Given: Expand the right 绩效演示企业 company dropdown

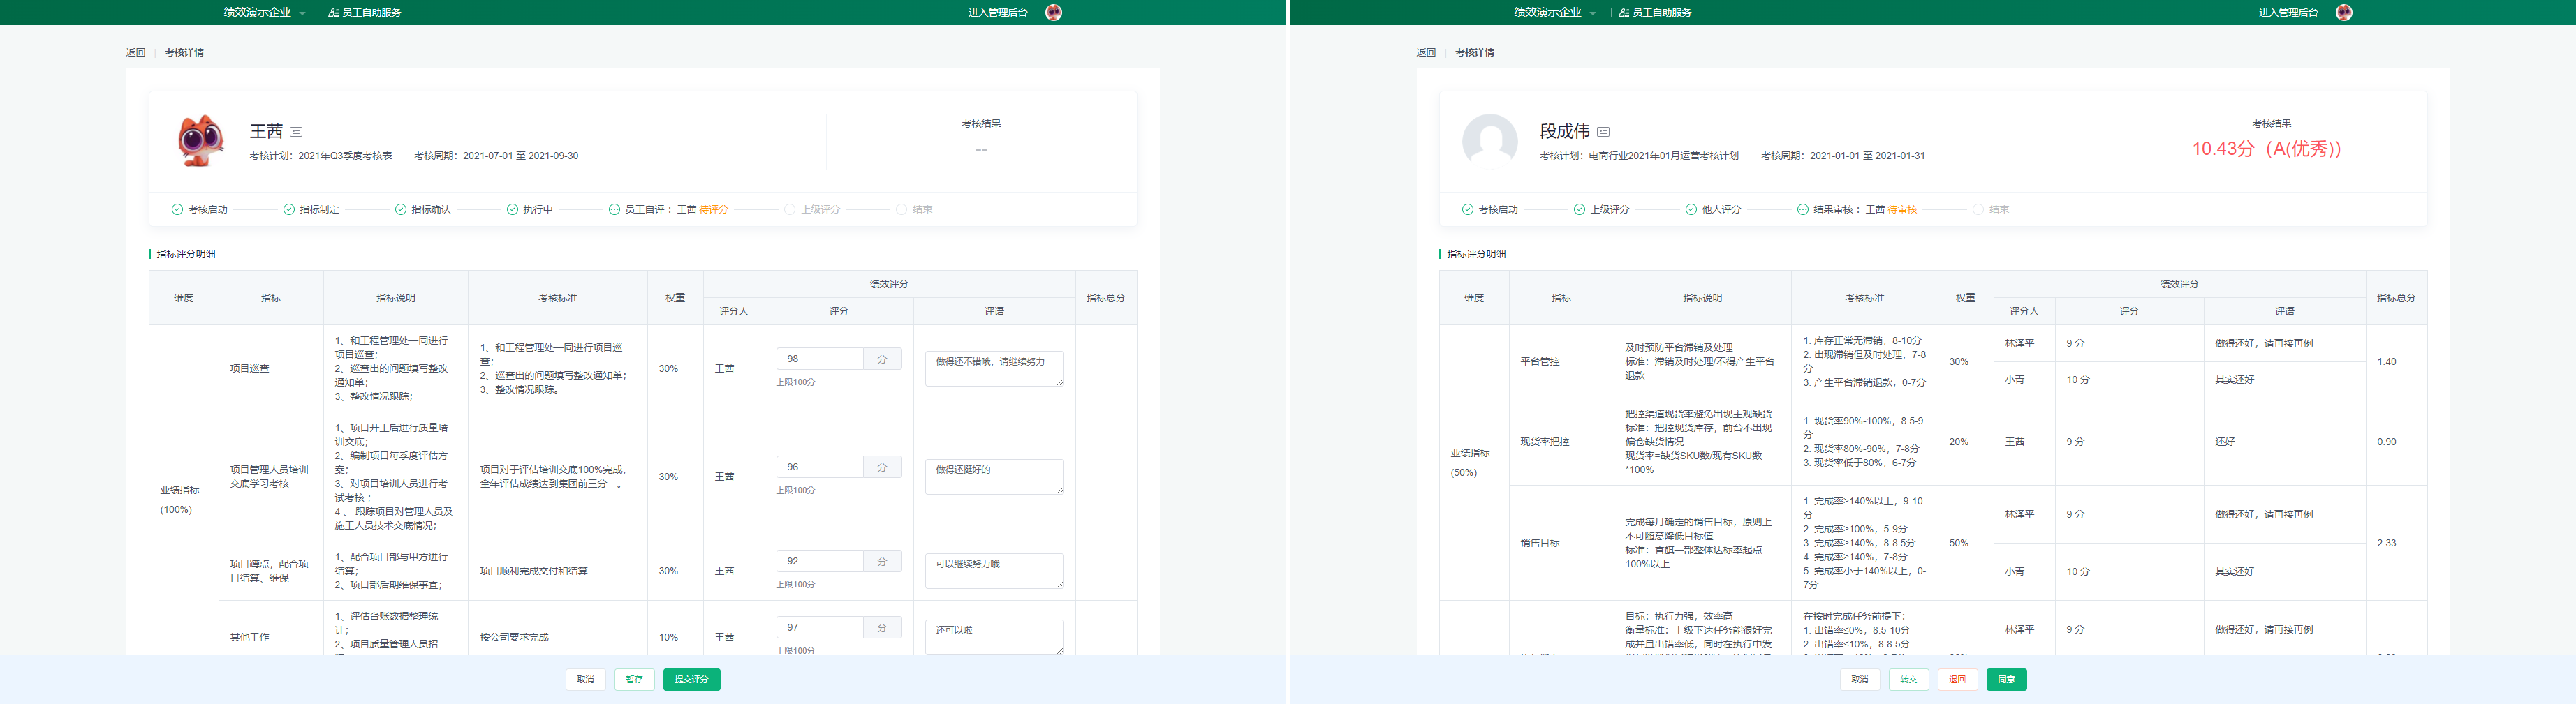Looking at the screenshot, I should click(x=1554, y=12).
